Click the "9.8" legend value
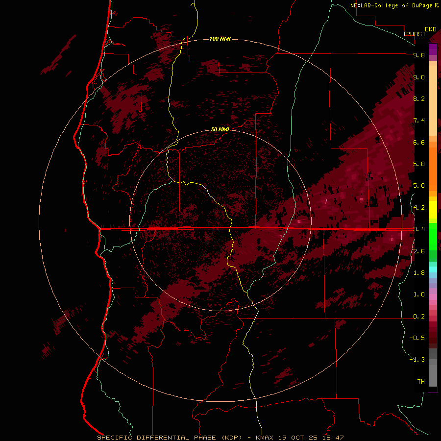This screenshot has width=441, height=441. (x=419, y=55)
